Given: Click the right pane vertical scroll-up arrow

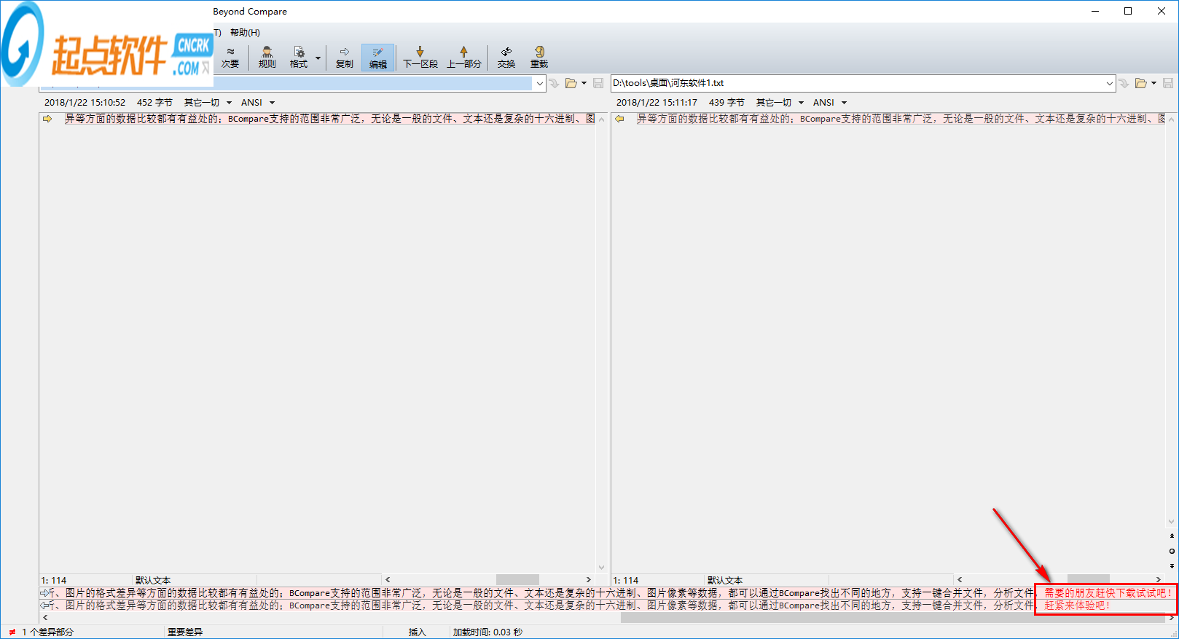Looking at the screenshot, I should 1172,119.
